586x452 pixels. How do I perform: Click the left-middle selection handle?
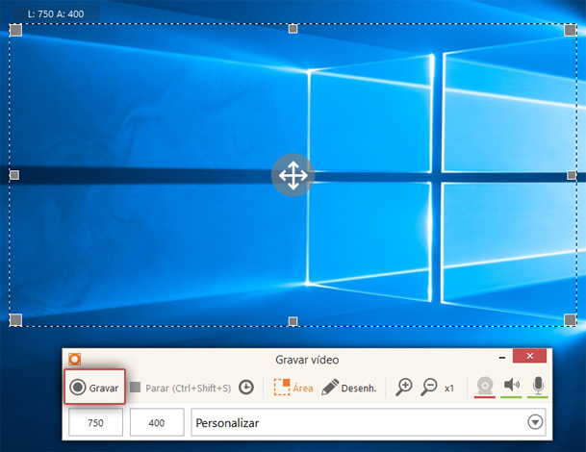pyautogui.click(x=14, y=175)
